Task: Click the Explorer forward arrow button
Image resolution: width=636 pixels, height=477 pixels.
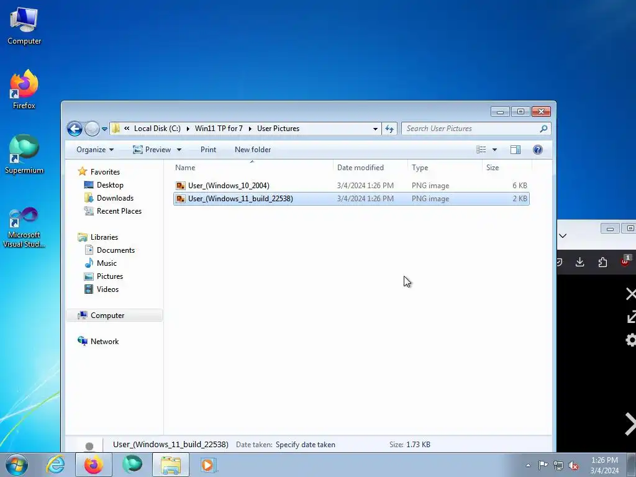Action: coord(92,129)
